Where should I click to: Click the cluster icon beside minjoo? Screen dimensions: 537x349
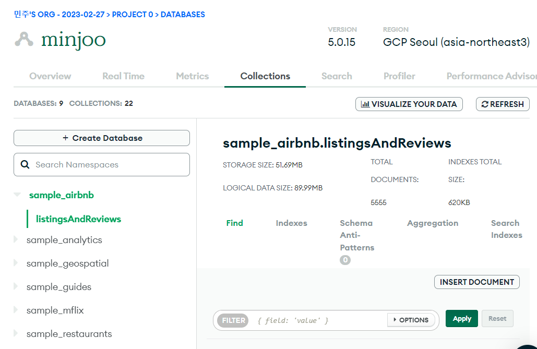pyautogui.click(x=24, y=39)
